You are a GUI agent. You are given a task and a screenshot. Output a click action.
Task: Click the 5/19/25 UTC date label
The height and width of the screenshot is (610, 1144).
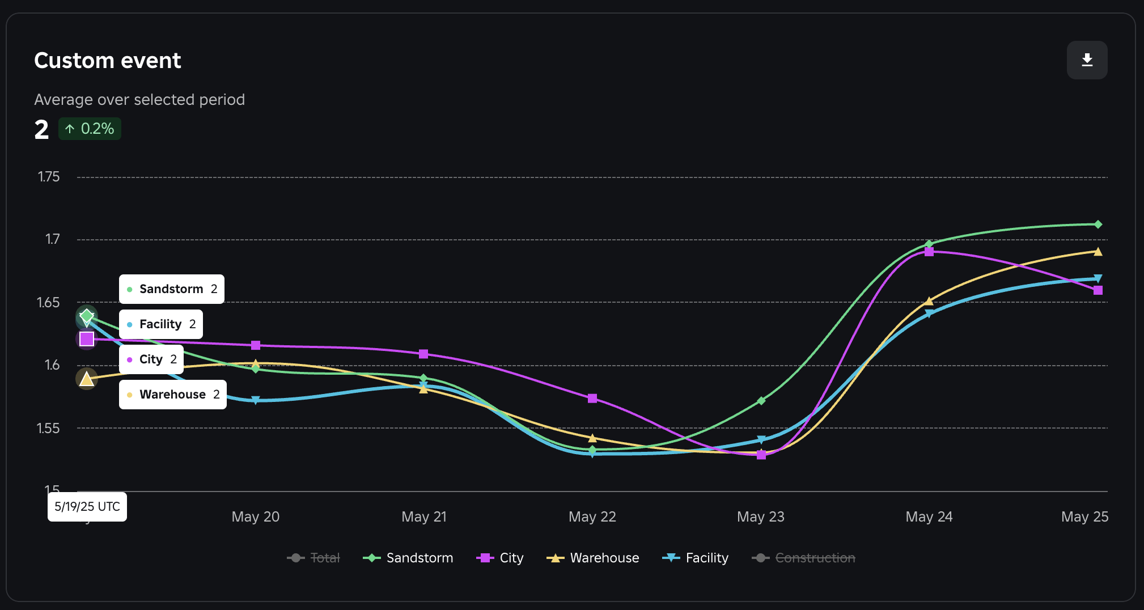click(87, 506)
